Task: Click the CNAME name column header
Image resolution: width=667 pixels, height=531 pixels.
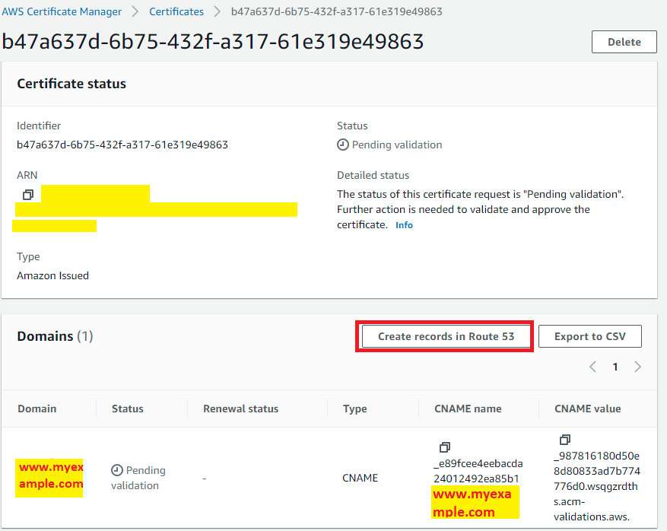Action: click(467, 409)
